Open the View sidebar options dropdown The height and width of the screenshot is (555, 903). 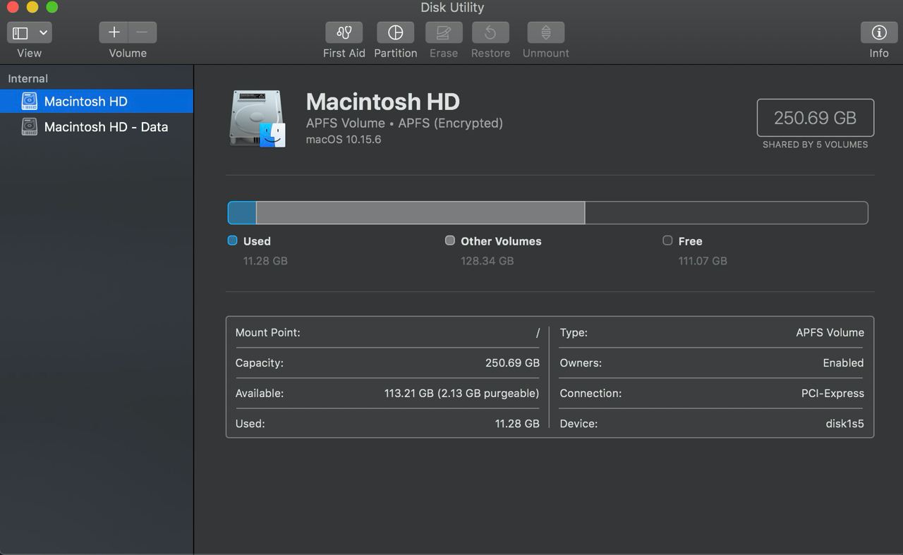click(30, 32)
